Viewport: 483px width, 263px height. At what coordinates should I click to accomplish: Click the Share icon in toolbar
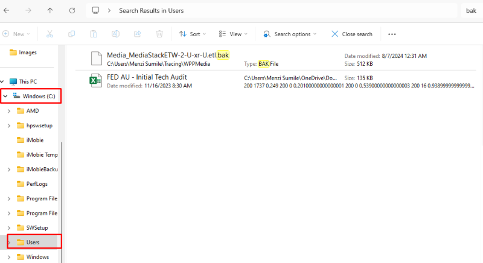137,34
